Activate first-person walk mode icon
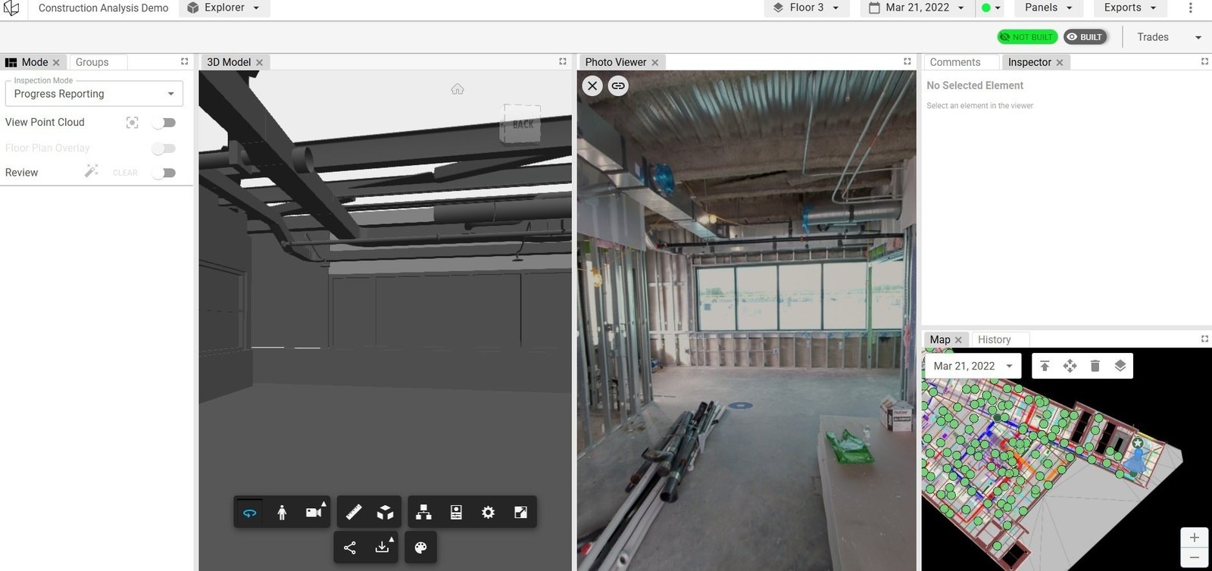Image resolution: width=1212 pixels, height=571 pixels. pos(282,513)
